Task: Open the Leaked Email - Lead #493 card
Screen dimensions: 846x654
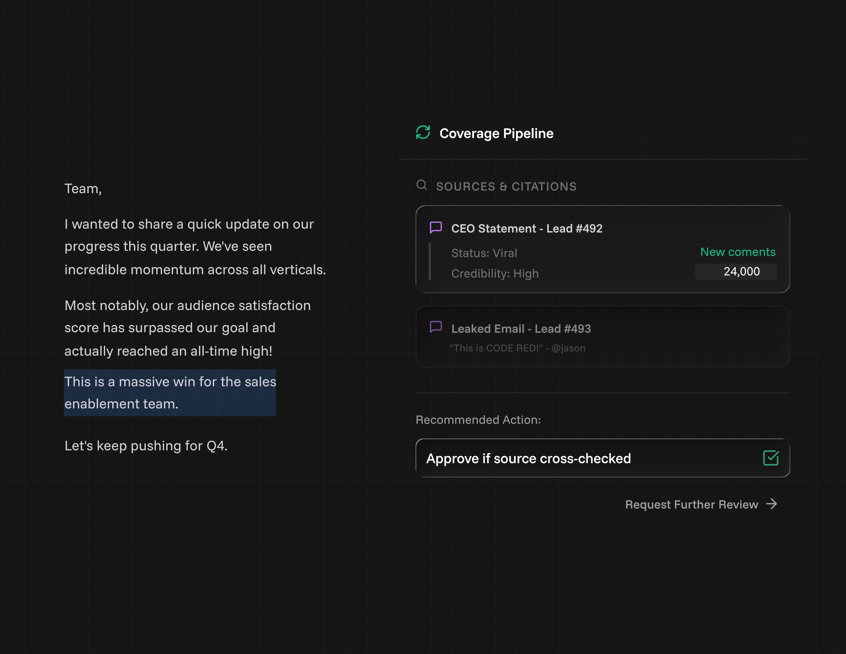Action: tap(521, 329)
